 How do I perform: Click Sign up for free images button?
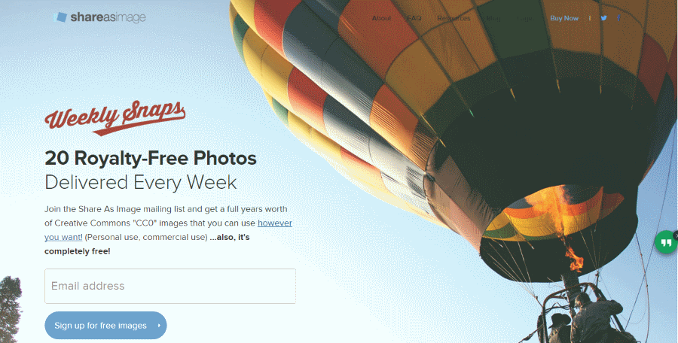click(105, 326)
